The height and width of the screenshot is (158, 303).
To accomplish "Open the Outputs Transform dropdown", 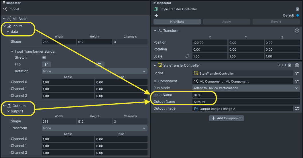I will coord(95,128).
